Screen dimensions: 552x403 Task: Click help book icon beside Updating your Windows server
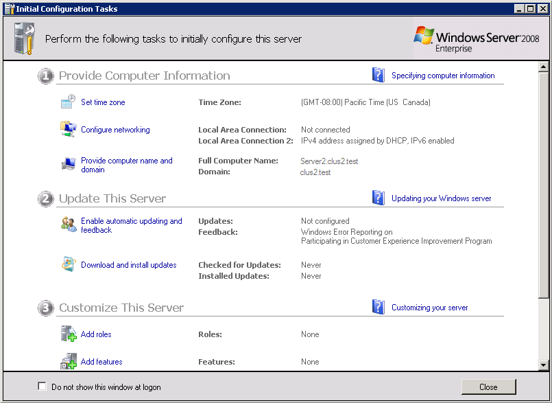click(378, 198)
